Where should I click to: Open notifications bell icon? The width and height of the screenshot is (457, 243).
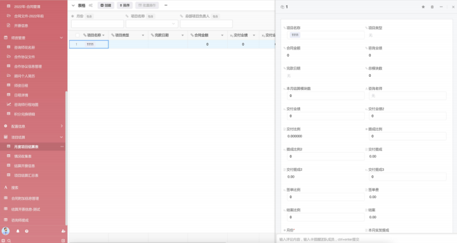[18, 231]
